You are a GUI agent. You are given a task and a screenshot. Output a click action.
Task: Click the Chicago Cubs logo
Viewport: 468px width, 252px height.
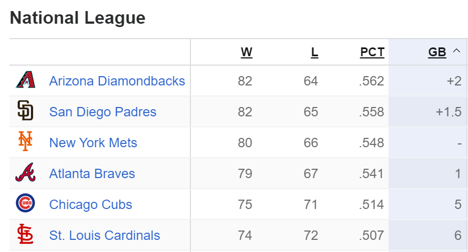pyautogui.click(x=25, y=204)
